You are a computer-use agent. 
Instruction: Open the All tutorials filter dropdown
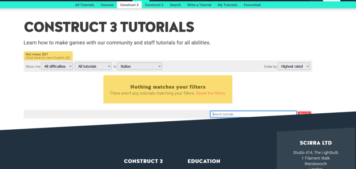point(93,66)
